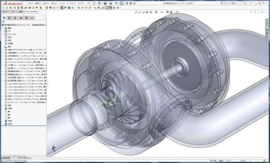The height and width of the screenshot is (163, 270).
Task: Click the New document icon
Action: coord(94,3)
